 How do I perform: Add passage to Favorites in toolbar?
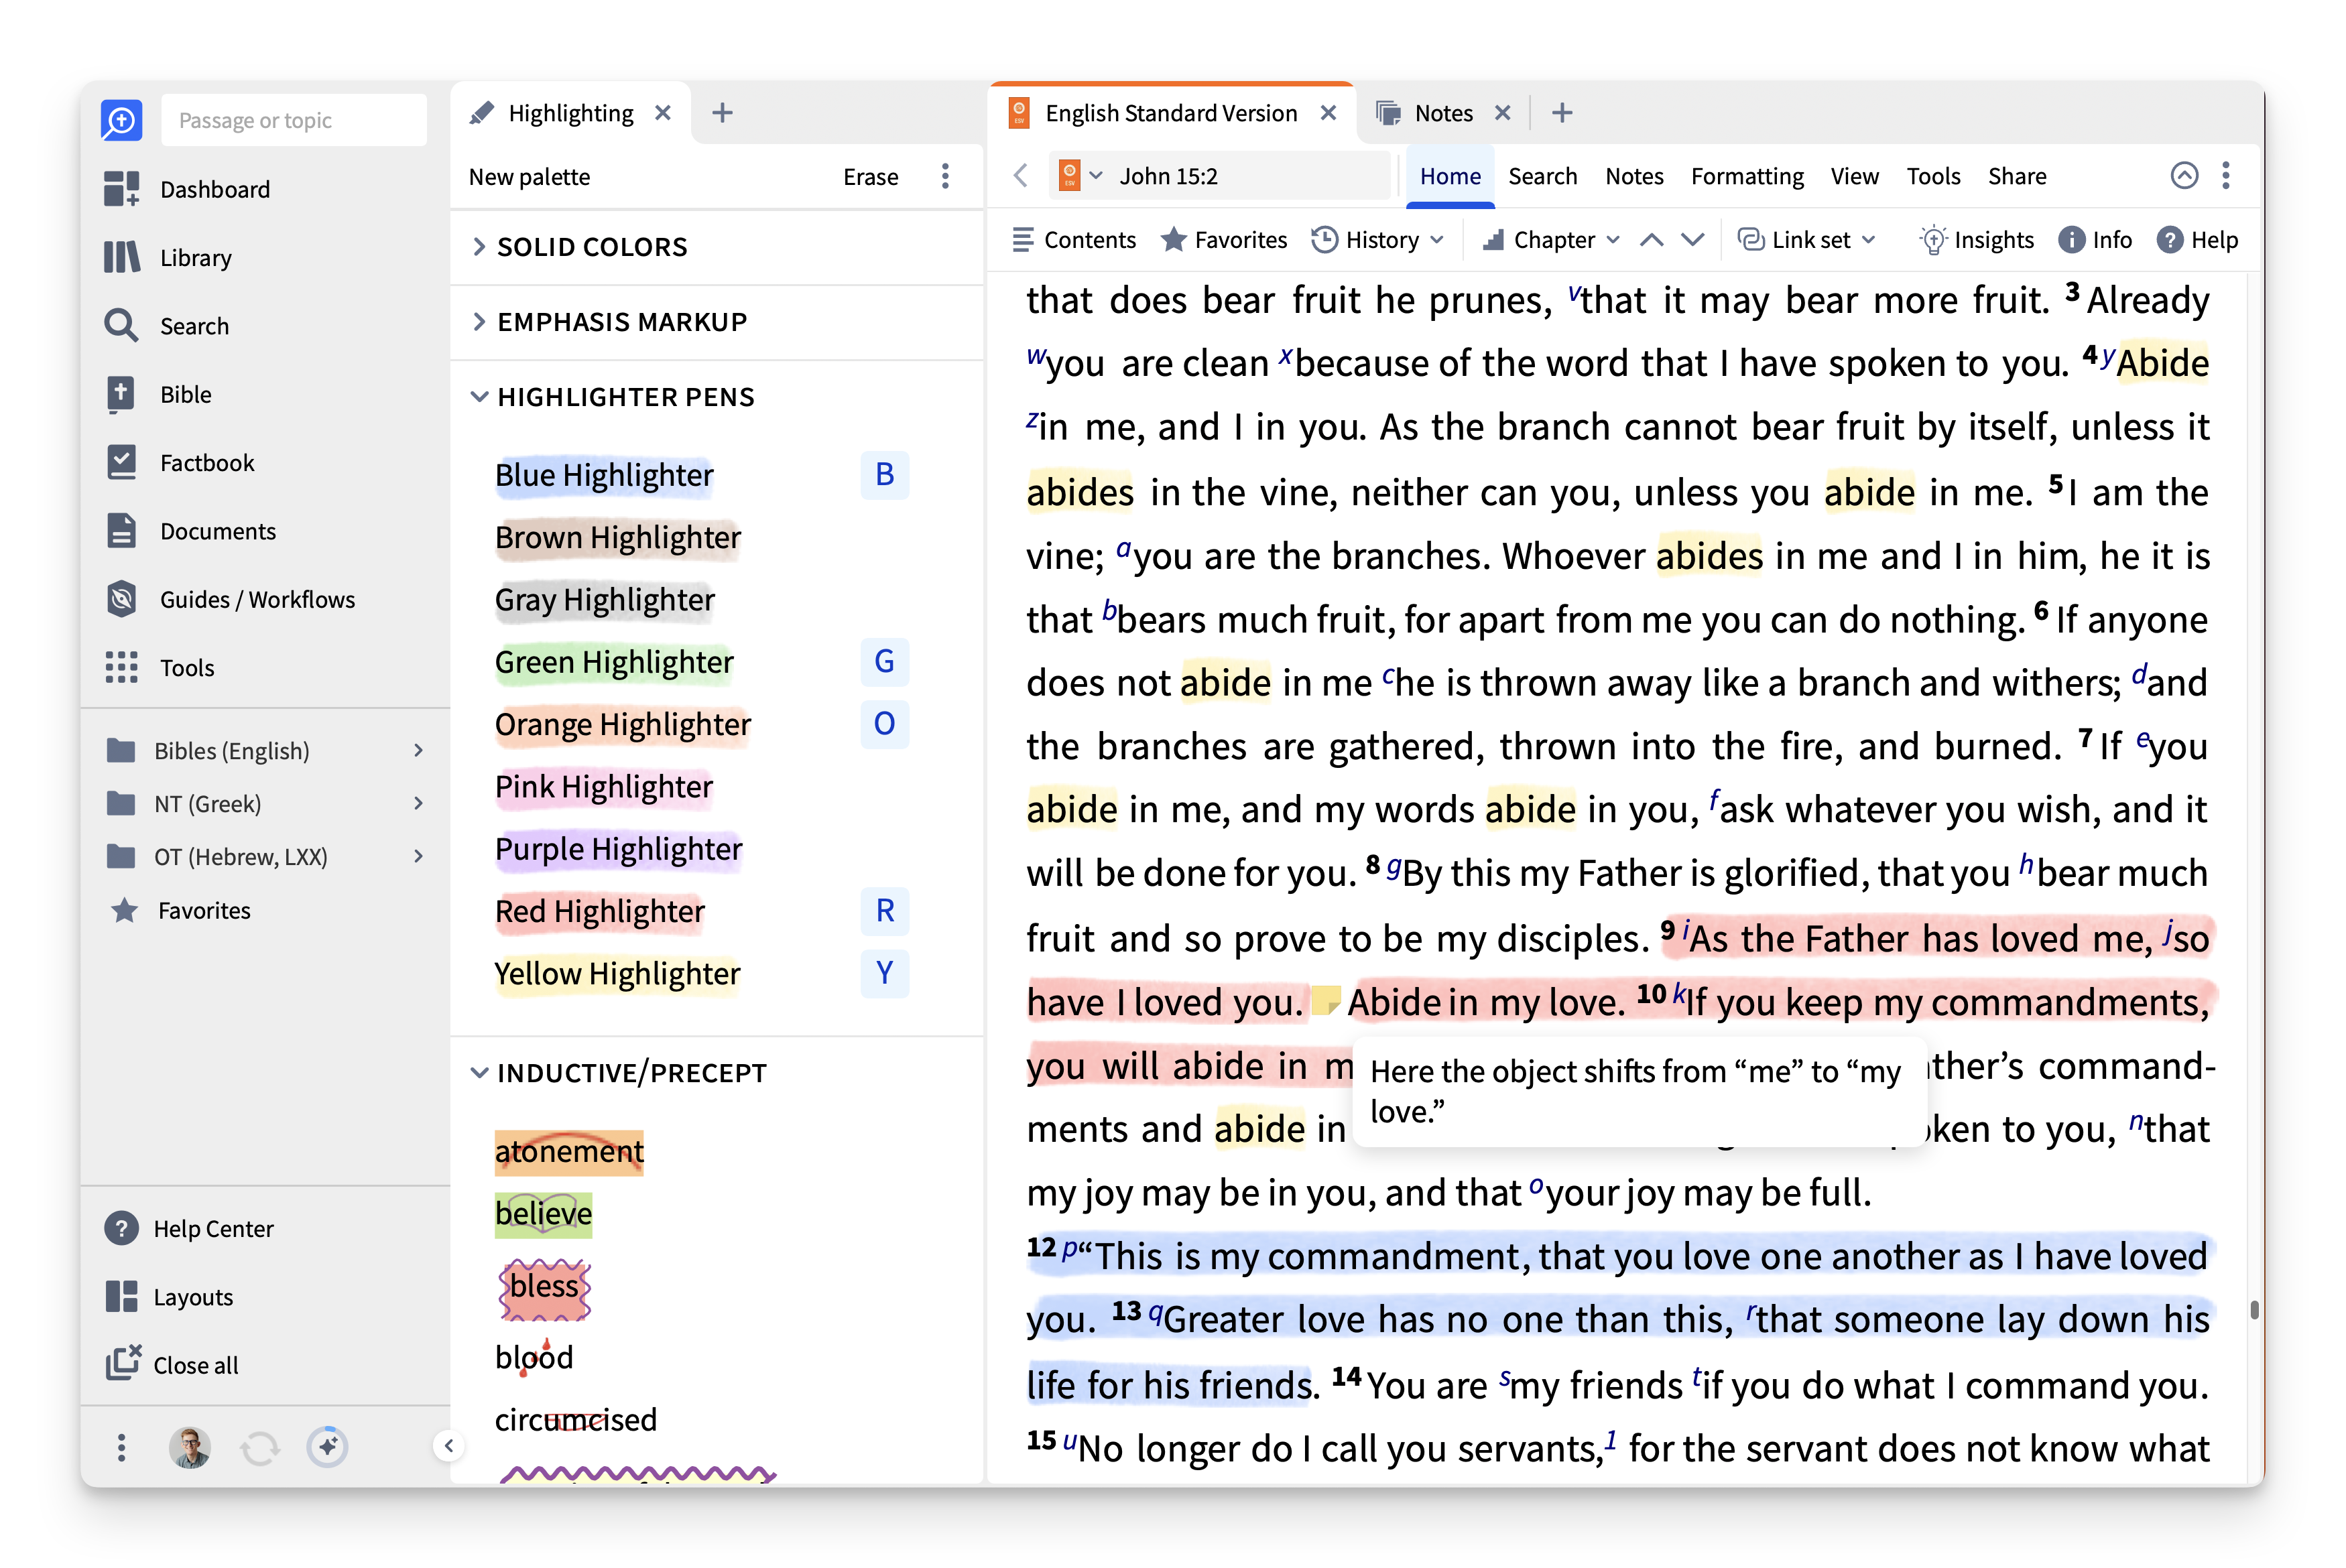pyautogui.click(x=1224, y=240)
